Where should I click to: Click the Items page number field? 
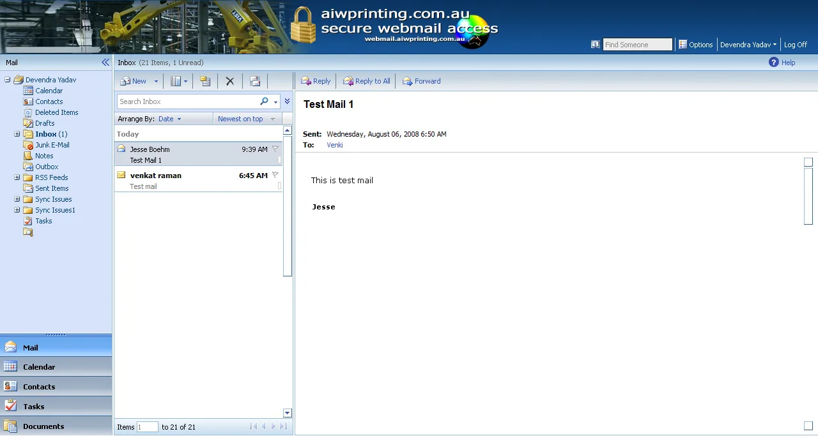pos(147,427)
